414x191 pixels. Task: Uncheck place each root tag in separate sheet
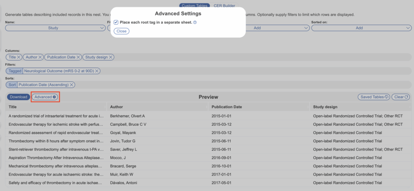click(x=116, y=23)
